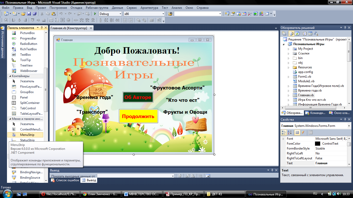The image size is (353, 198).
Task: Toggle auto-hide pin on Properties panel
Action: [x=345, y=119]
